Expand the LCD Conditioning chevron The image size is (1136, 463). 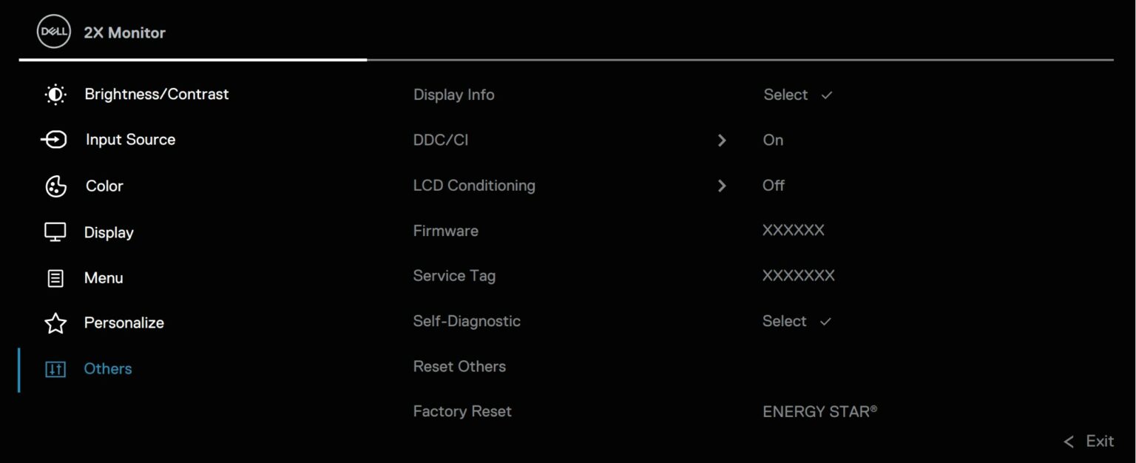[x=722, y=186]
